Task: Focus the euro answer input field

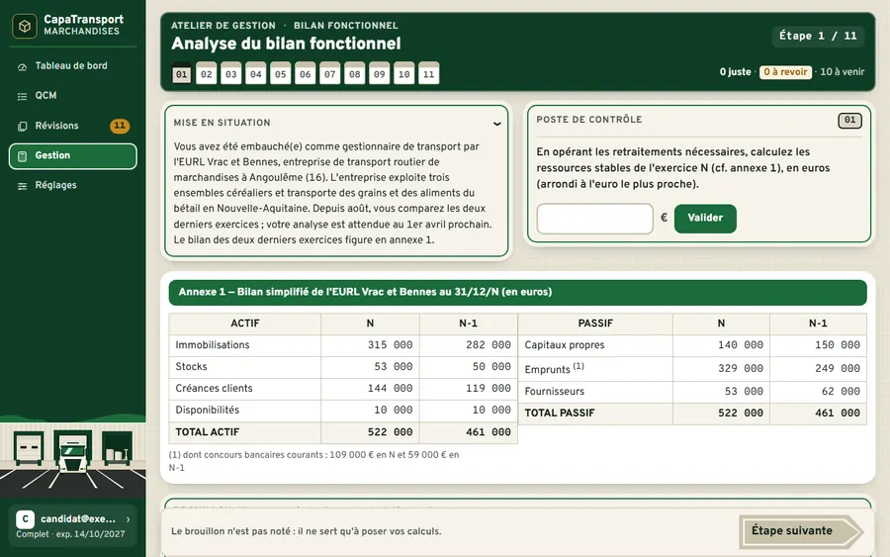Action: [595, 219]
